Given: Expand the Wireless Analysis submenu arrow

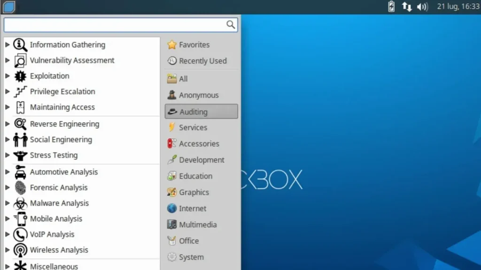Looking at the screenshot, I should (x=8, y=250).
